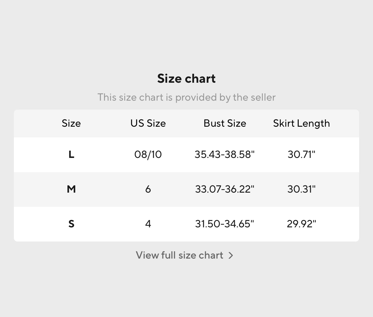Click the US size 4 cell
Image resolution: width=373 pixels, height=317 pixels.
tap(148, 224)
